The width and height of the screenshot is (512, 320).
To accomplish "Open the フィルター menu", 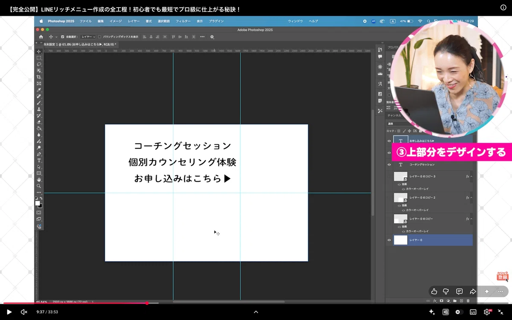I will [x=183, y=21].
